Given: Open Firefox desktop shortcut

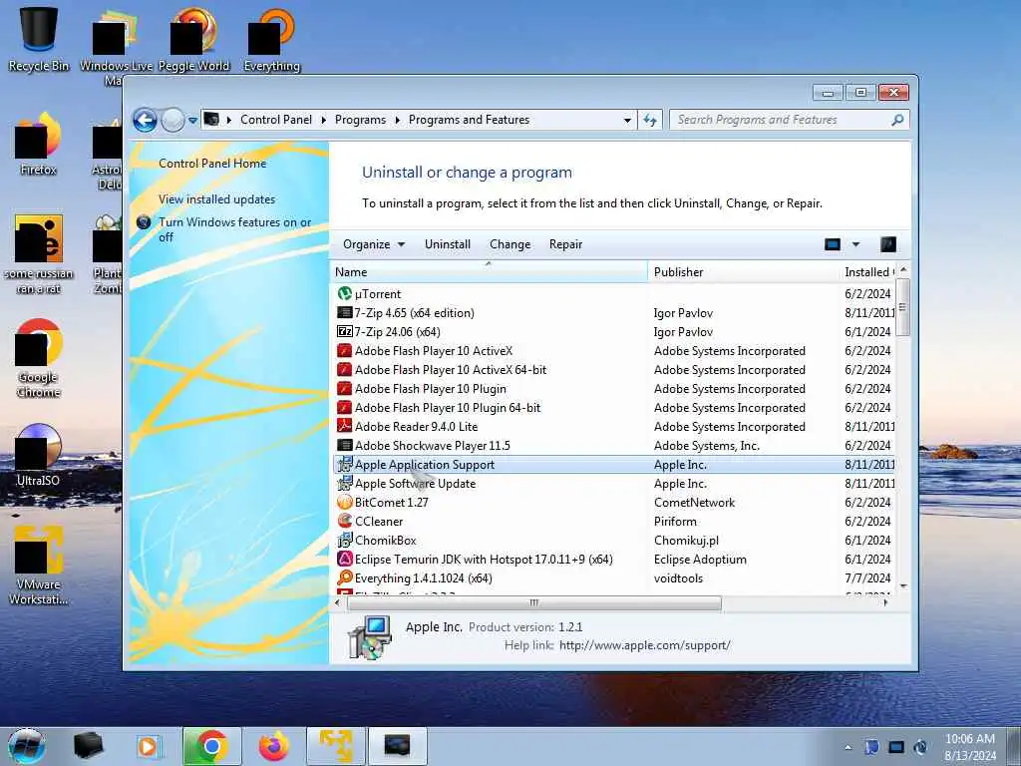Looking at the screenshot, I should [x=39, y=144].
